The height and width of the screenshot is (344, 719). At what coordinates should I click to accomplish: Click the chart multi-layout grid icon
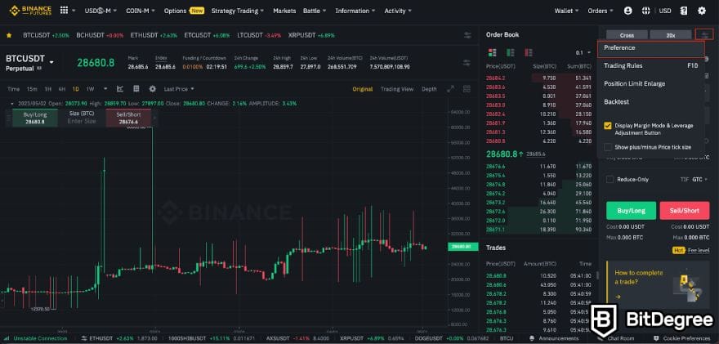pos(467,89)
